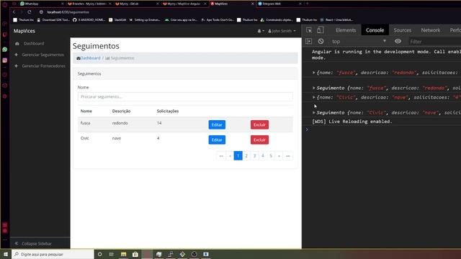Viewport: 461px width, 259px height.
Task: Open Task View on the taskbar
Action: pos(112,254)
